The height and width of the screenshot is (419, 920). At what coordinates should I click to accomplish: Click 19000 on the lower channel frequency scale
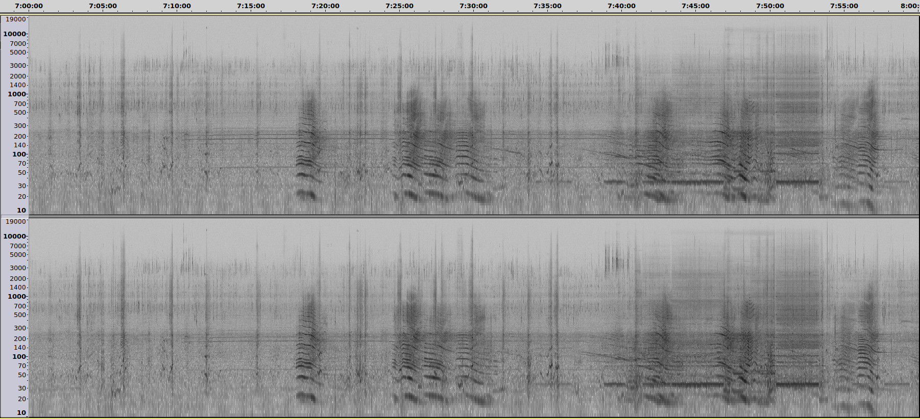tap(15, 222)
